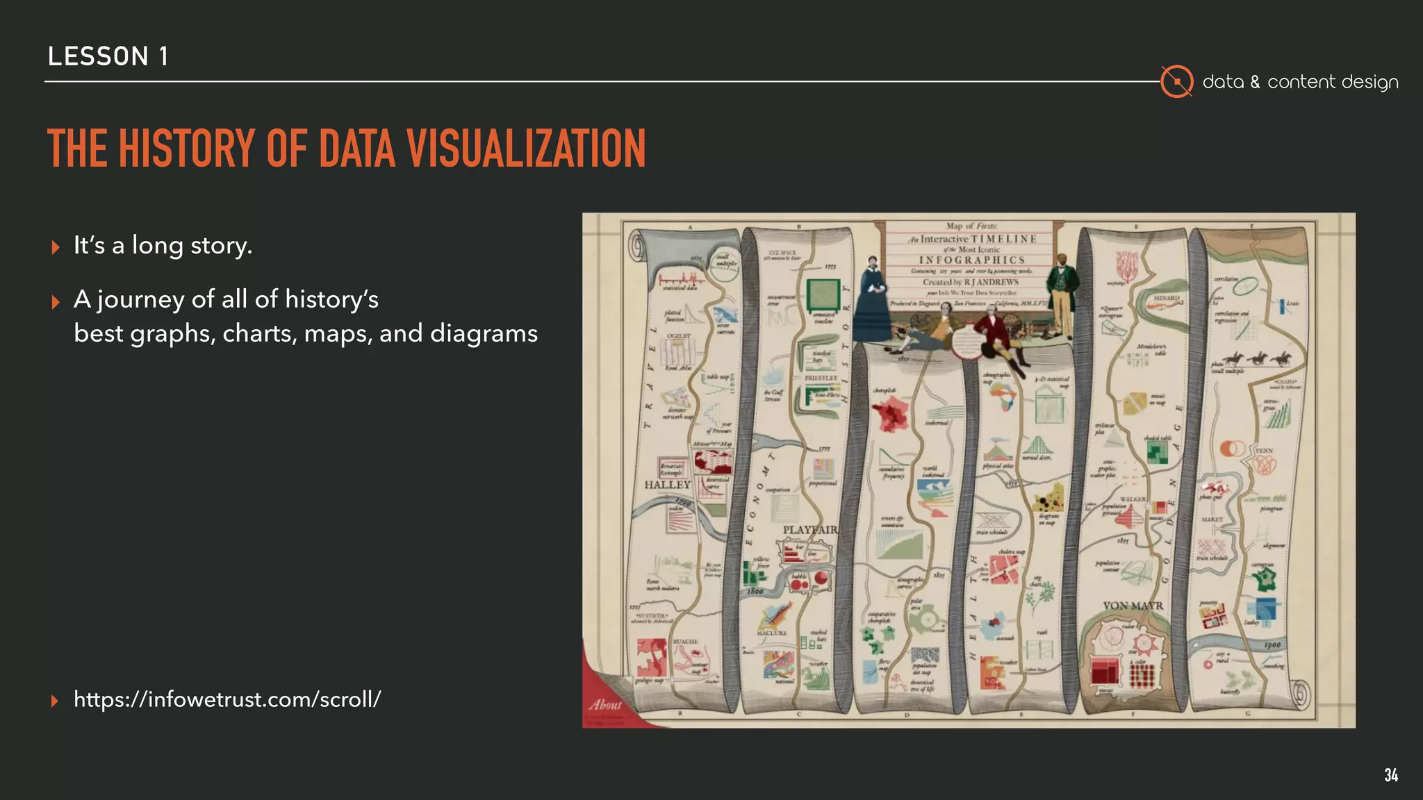Click the 'Map of Firsts' infographic title banner
Image resolution: width=1423 pixels, height=800 pixels.
click(x=971, y=265)
